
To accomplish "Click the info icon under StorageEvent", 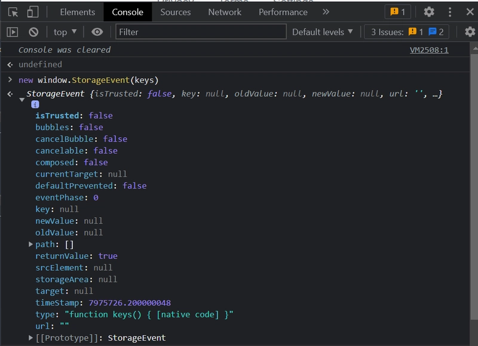I will [x=35, y=104].
